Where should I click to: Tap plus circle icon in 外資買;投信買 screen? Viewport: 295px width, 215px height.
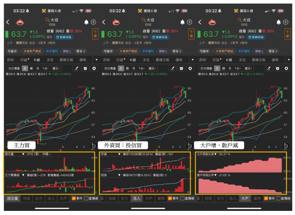(x=189, y=22)
